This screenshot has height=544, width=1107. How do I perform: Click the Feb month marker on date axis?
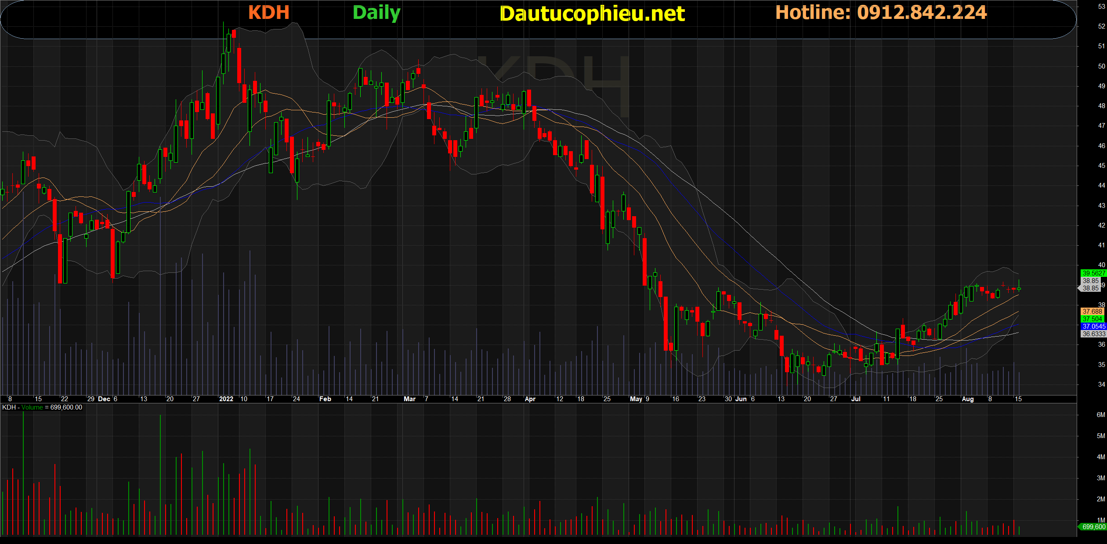pyautogui.click(x=325, y=399)
